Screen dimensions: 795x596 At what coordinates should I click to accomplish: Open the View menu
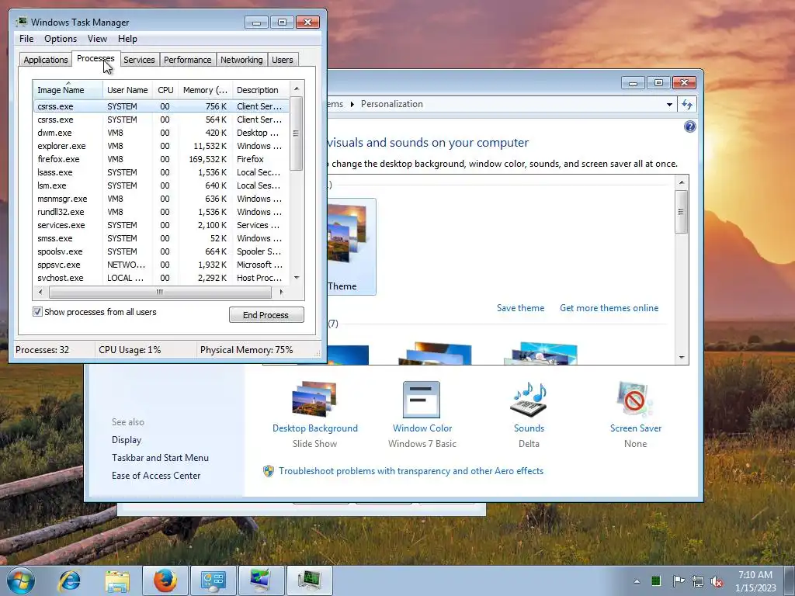click(x=97, y=39)
